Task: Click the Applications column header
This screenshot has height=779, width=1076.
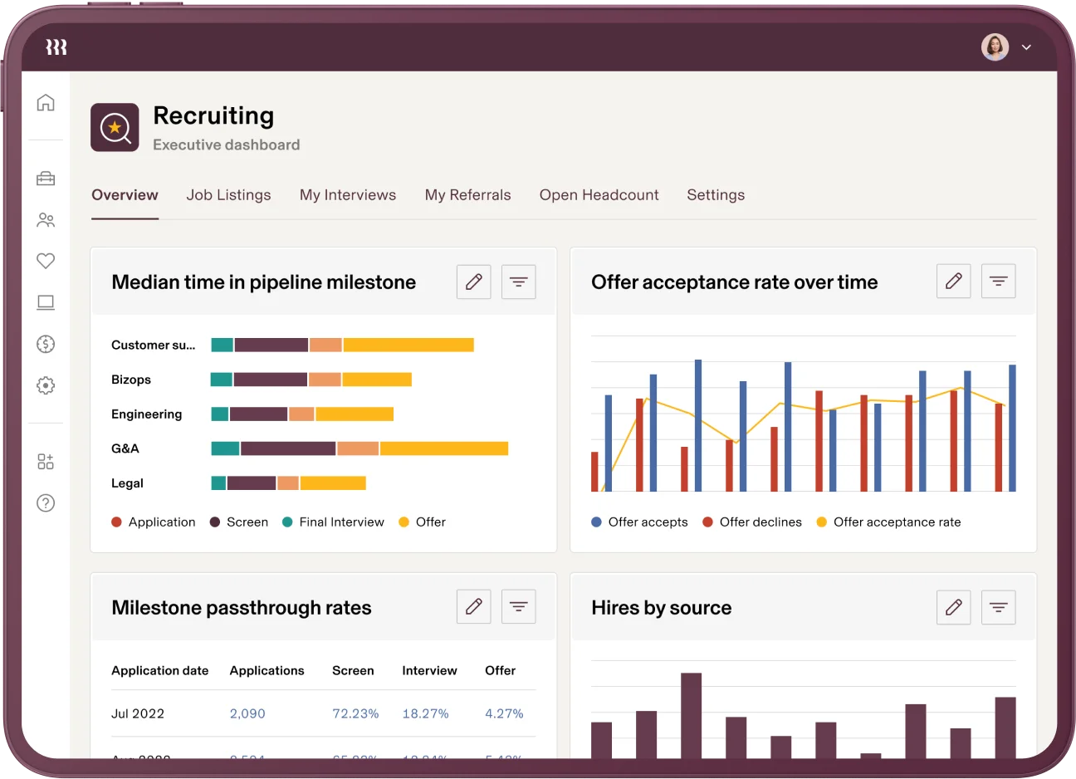Action: 267,670
